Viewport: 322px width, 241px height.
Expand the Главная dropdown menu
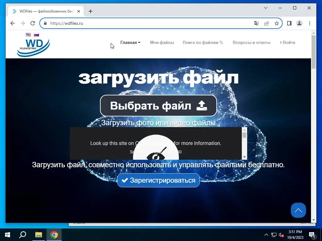pyautogui.click(x=130, y=42)
